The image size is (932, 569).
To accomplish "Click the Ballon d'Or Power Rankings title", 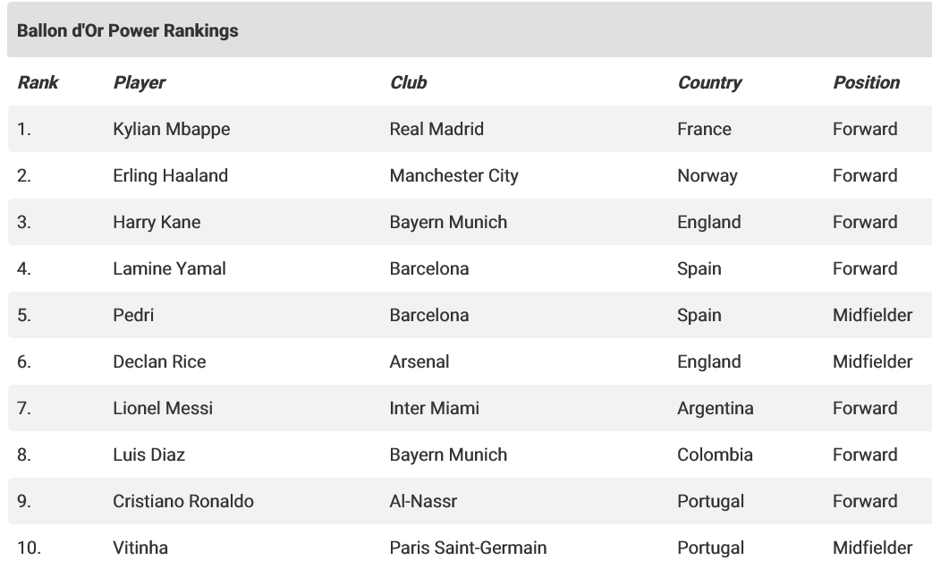I will pyautogui.click(x=128, y=30).
